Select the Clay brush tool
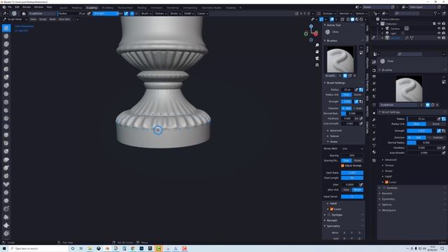Viewport: 448px width, 252px height. [6, 44]
